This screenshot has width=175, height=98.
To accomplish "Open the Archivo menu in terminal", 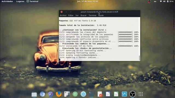I will [63, 16].
